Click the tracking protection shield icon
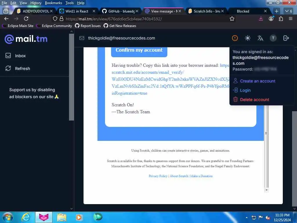This screenshot has width=297, height=223. (55, 19)
